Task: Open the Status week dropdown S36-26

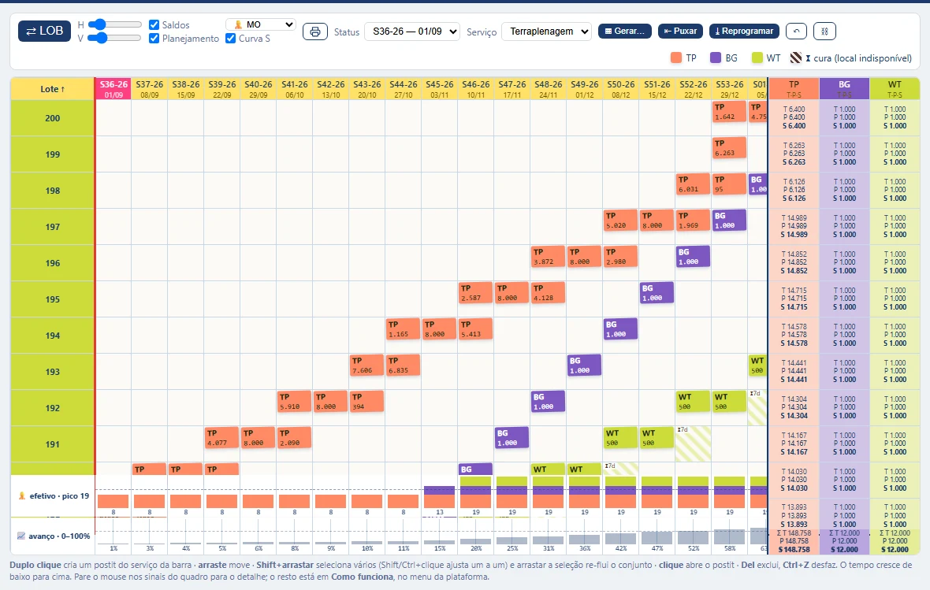Action: click(x=412, y=32)
